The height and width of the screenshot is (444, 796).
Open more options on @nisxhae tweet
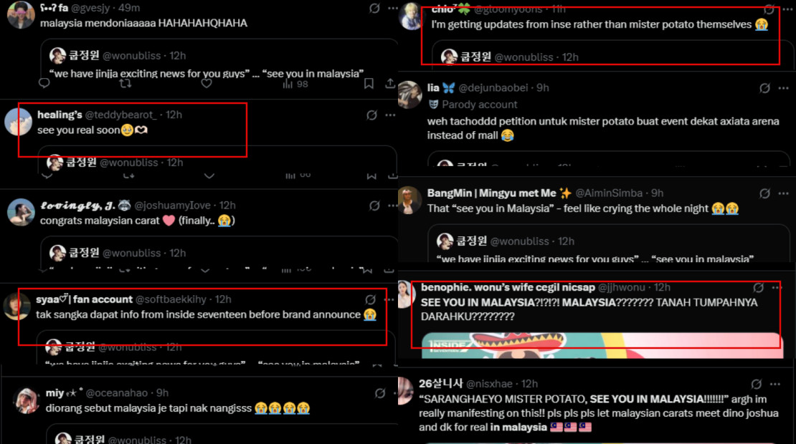(774, 384)
